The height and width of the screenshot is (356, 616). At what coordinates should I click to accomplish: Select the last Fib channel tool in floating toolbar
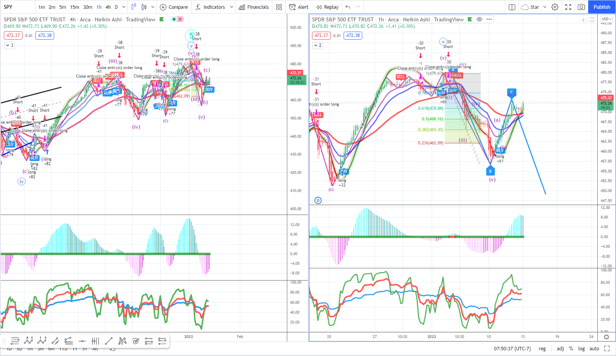click(162, 341)
